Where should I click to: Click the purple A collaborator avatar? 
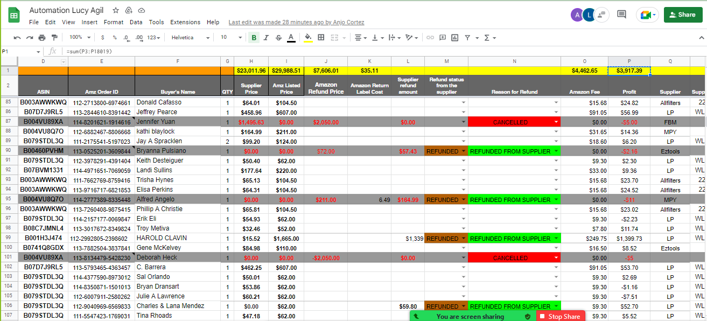point(577,15)
